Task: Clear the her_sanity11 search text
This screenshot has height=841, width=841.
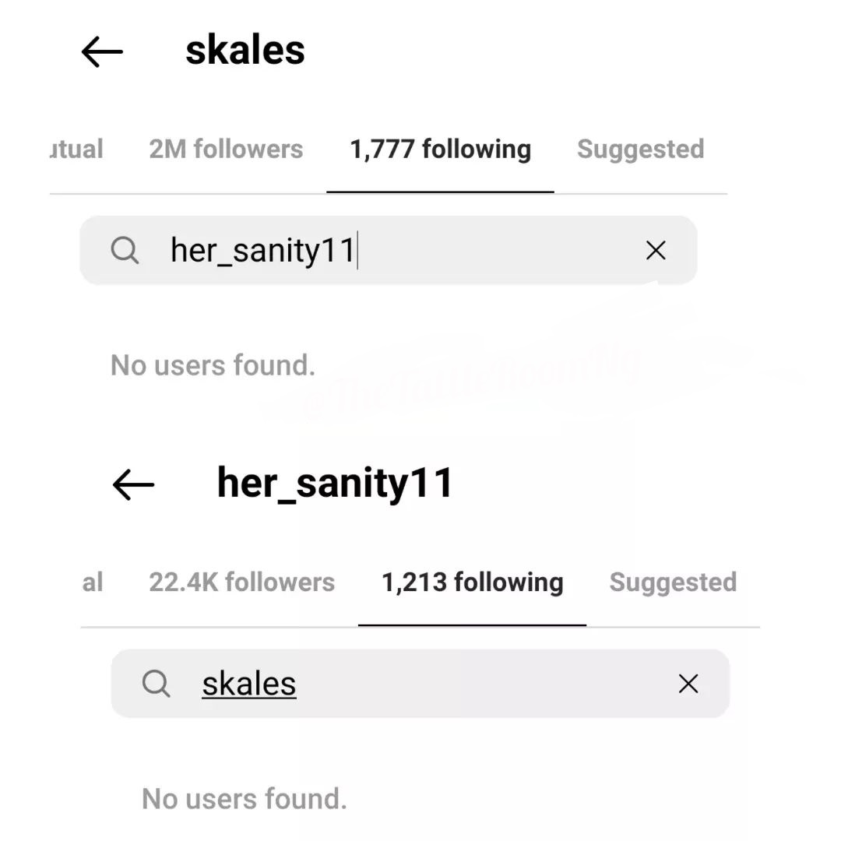Action: [x=656, y=251]
